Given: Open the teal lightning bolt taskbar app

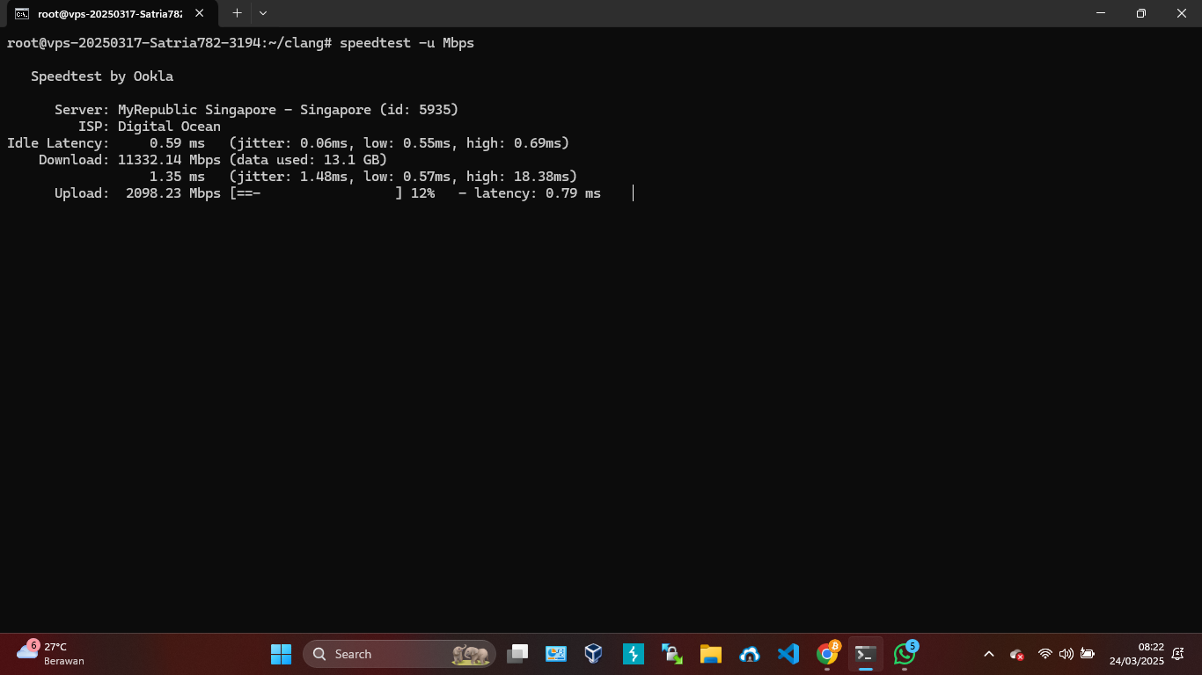Looking at the screenshot, I should pyautogui.click(x=633, y=654).
